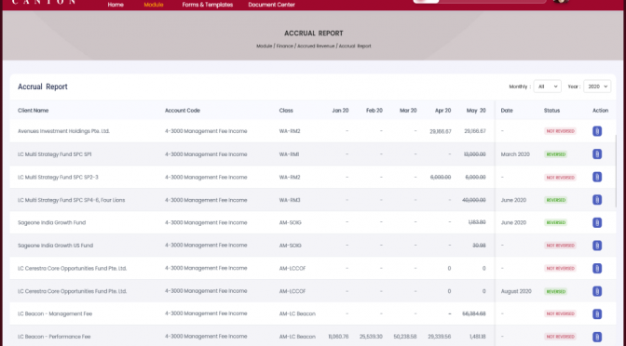626x346 pixels.
Task: Open action icon for LC Multi Strategy Fund SPC SP2-3
Action: tap(597, 177)
